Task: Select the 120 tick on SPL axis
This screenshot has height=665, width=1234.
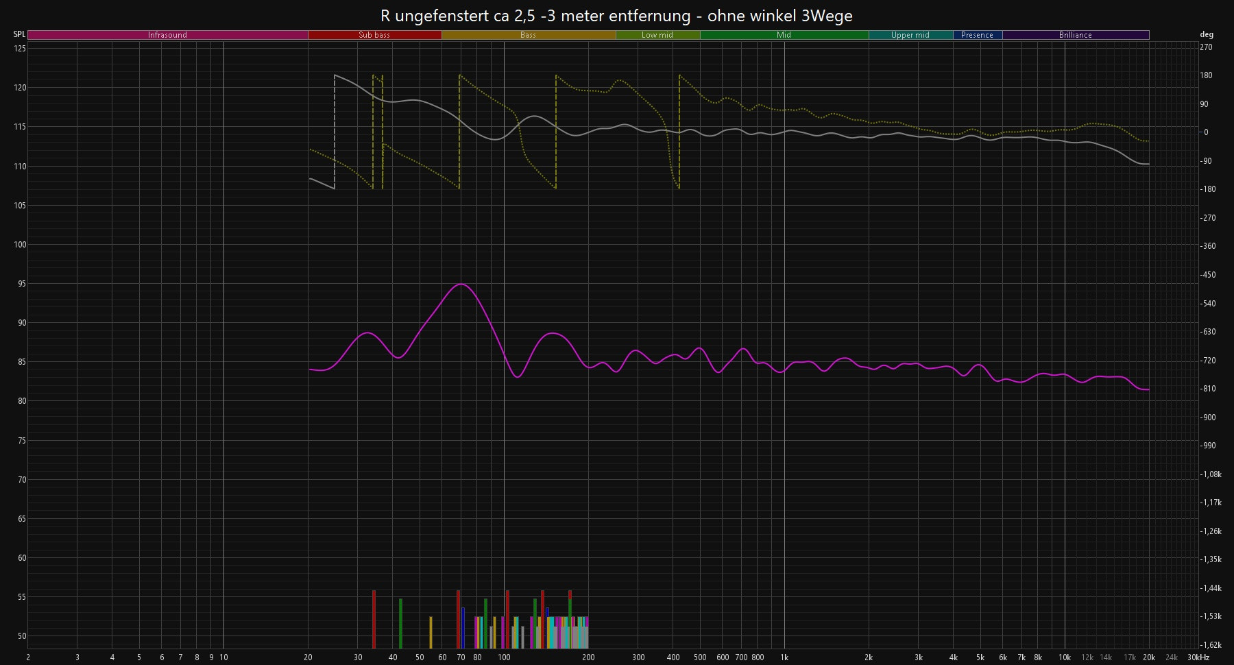Action: (20, 88)
